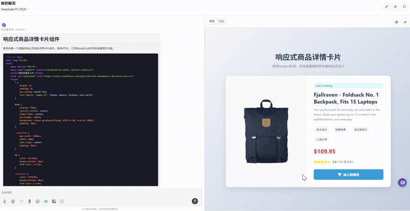Click the 防水设计 feature tag

tap(322, 130)
